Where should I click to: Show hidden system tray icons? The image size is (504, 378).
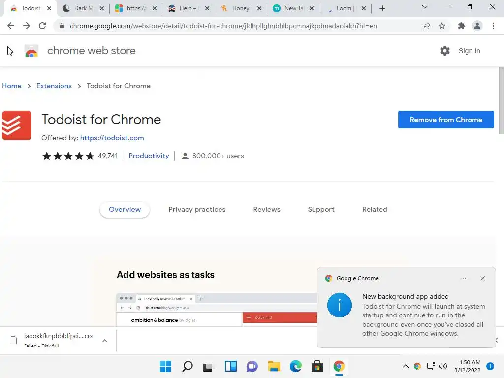coord(406,366)
